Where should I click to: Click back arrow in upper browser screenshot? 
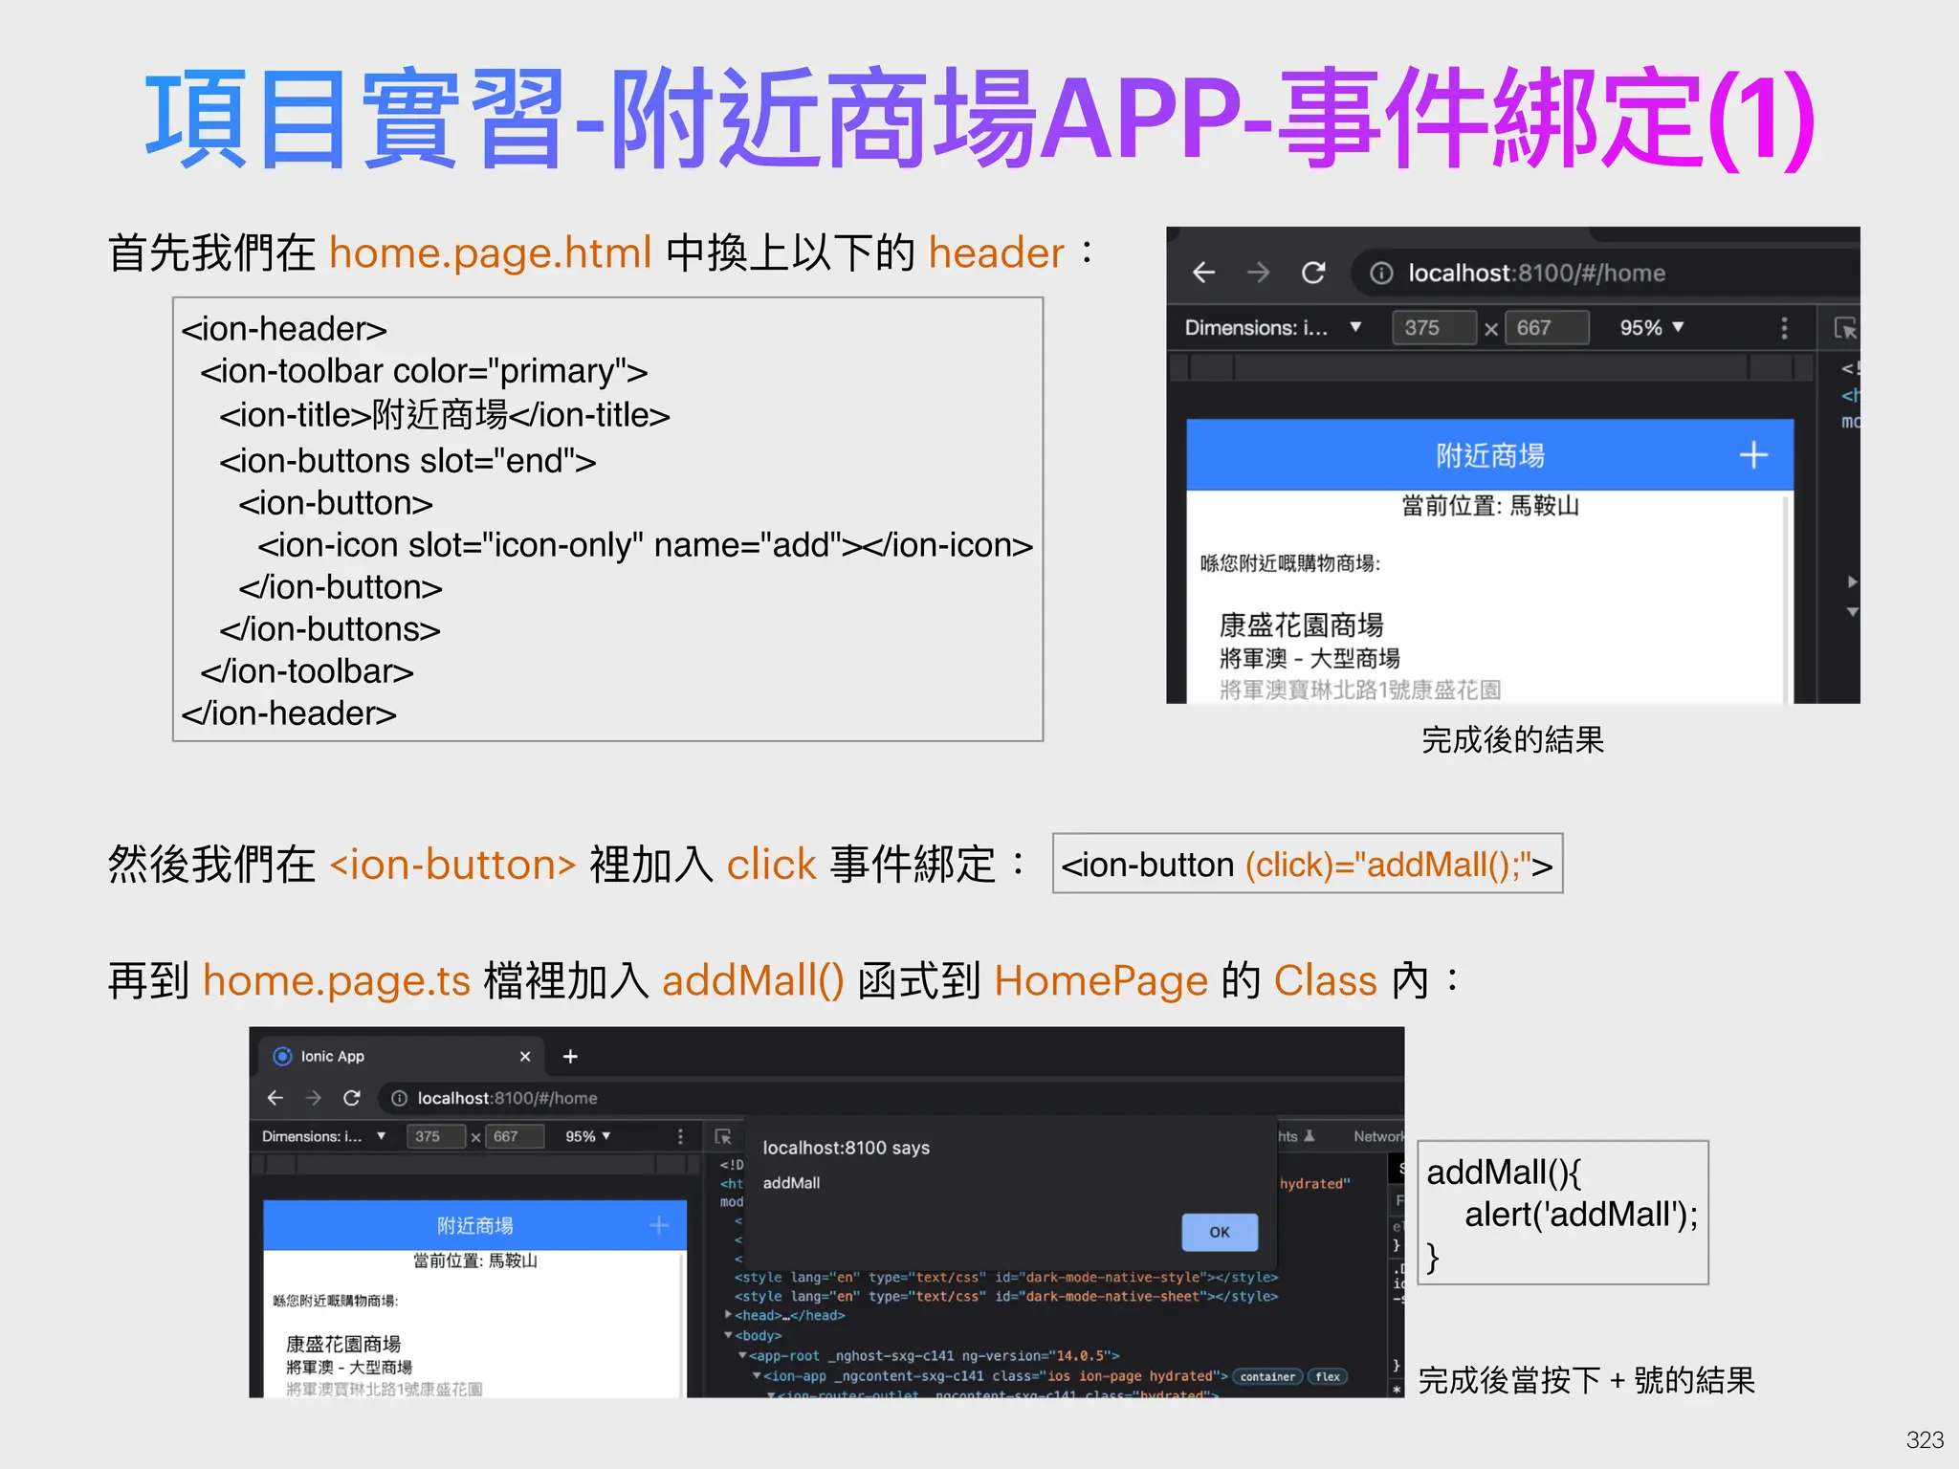click(x=1203, y=273)
